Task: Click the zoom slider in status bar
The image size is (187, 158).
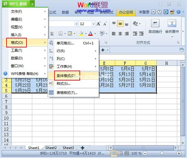Action: pyautogui.click(x=161, y=153)
